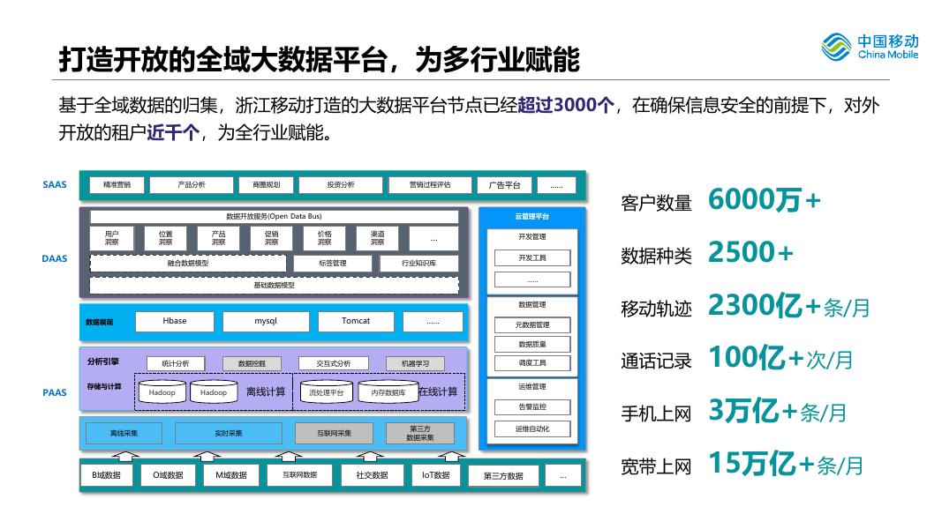942x529 pixels.
Task: Select the 渠道洞察 box
Action: pos(377,238)
